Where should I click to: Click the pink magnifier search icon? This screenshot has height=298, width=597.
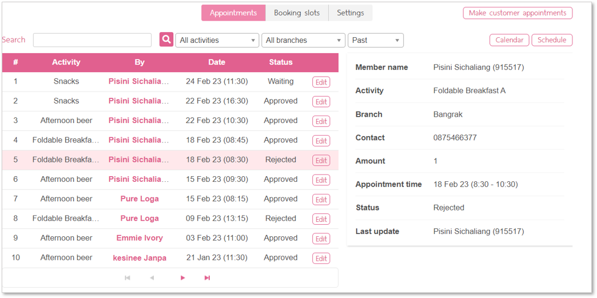(166, 39)
